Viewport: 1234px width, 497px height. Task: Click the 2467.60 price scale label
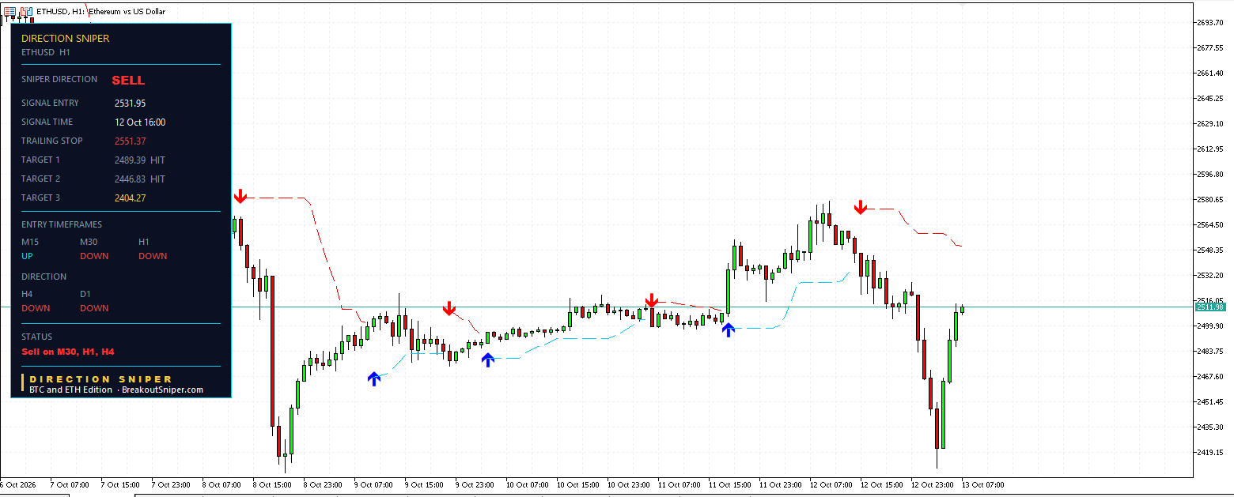[1211, 376]
